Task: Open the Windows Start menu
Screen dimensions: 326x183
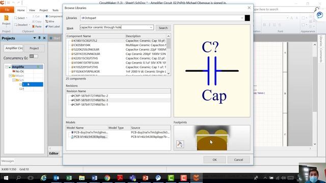Action: [x=6, y=178]
